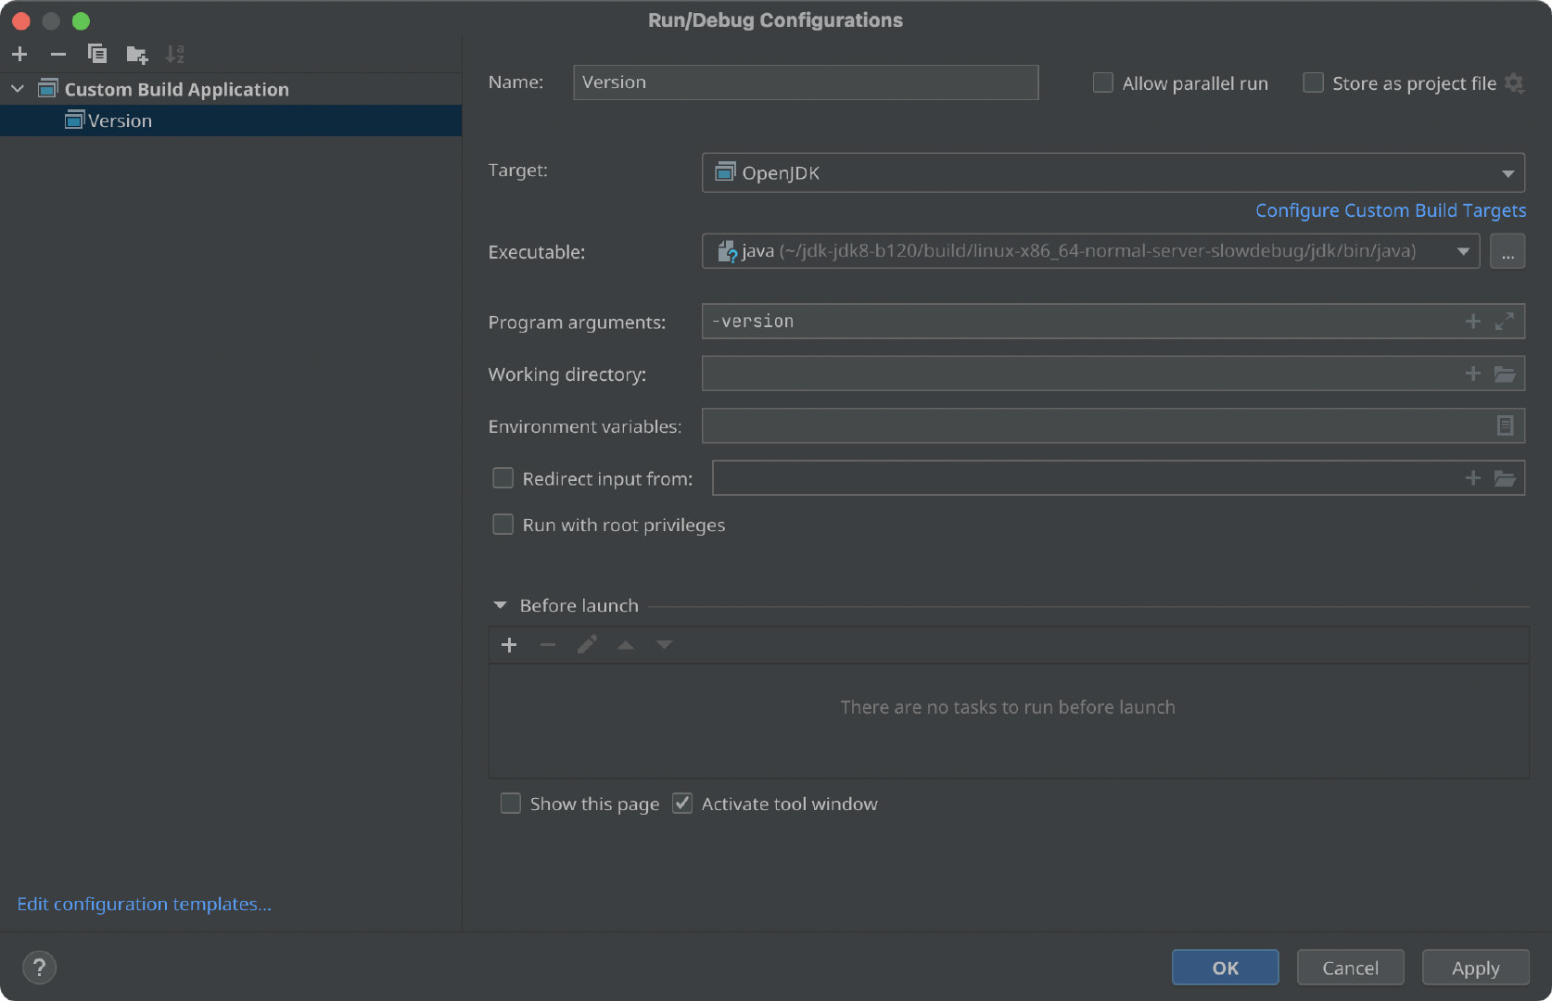1552x1001 pixels.
Task: Click the Configure Custom Build Targets link
Action: pyautogui.click(x=1390, y=210)
